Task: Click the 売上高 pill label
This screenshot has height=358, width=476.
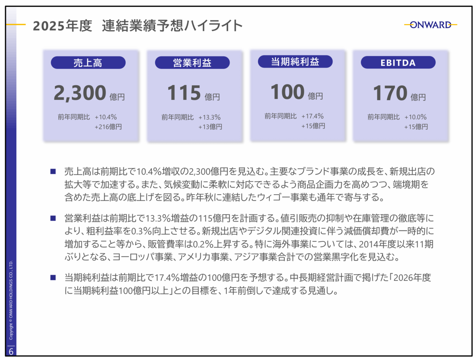Action: pos(88,63)
